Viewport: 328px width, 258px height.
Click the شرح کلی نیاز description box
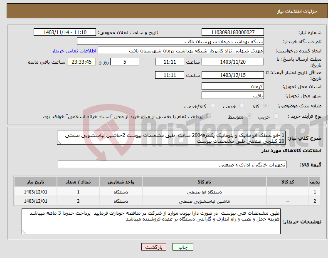[x=171, y=138]
